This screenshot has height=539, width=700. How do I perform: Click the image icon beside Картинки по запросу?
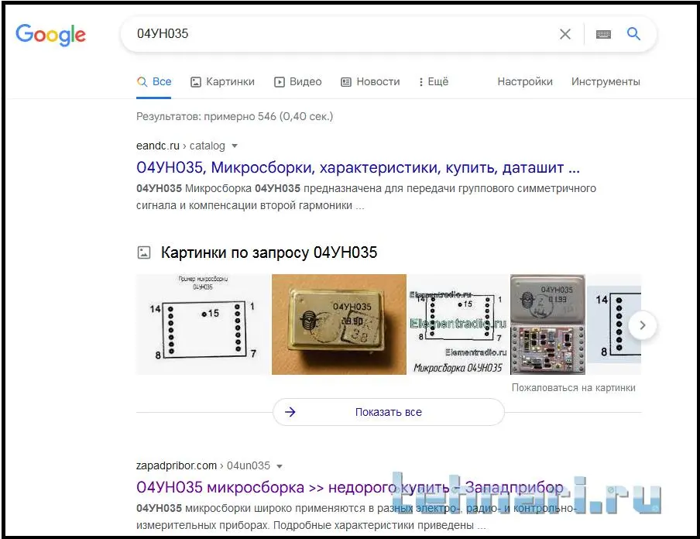coord(144,252)
